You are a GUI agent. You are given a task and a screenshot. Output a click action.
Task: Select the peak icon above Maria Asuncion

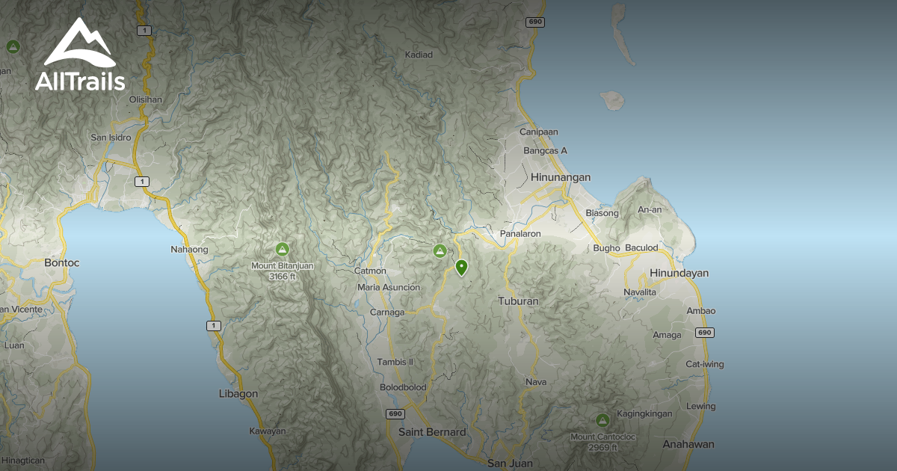tap(440, 250)
